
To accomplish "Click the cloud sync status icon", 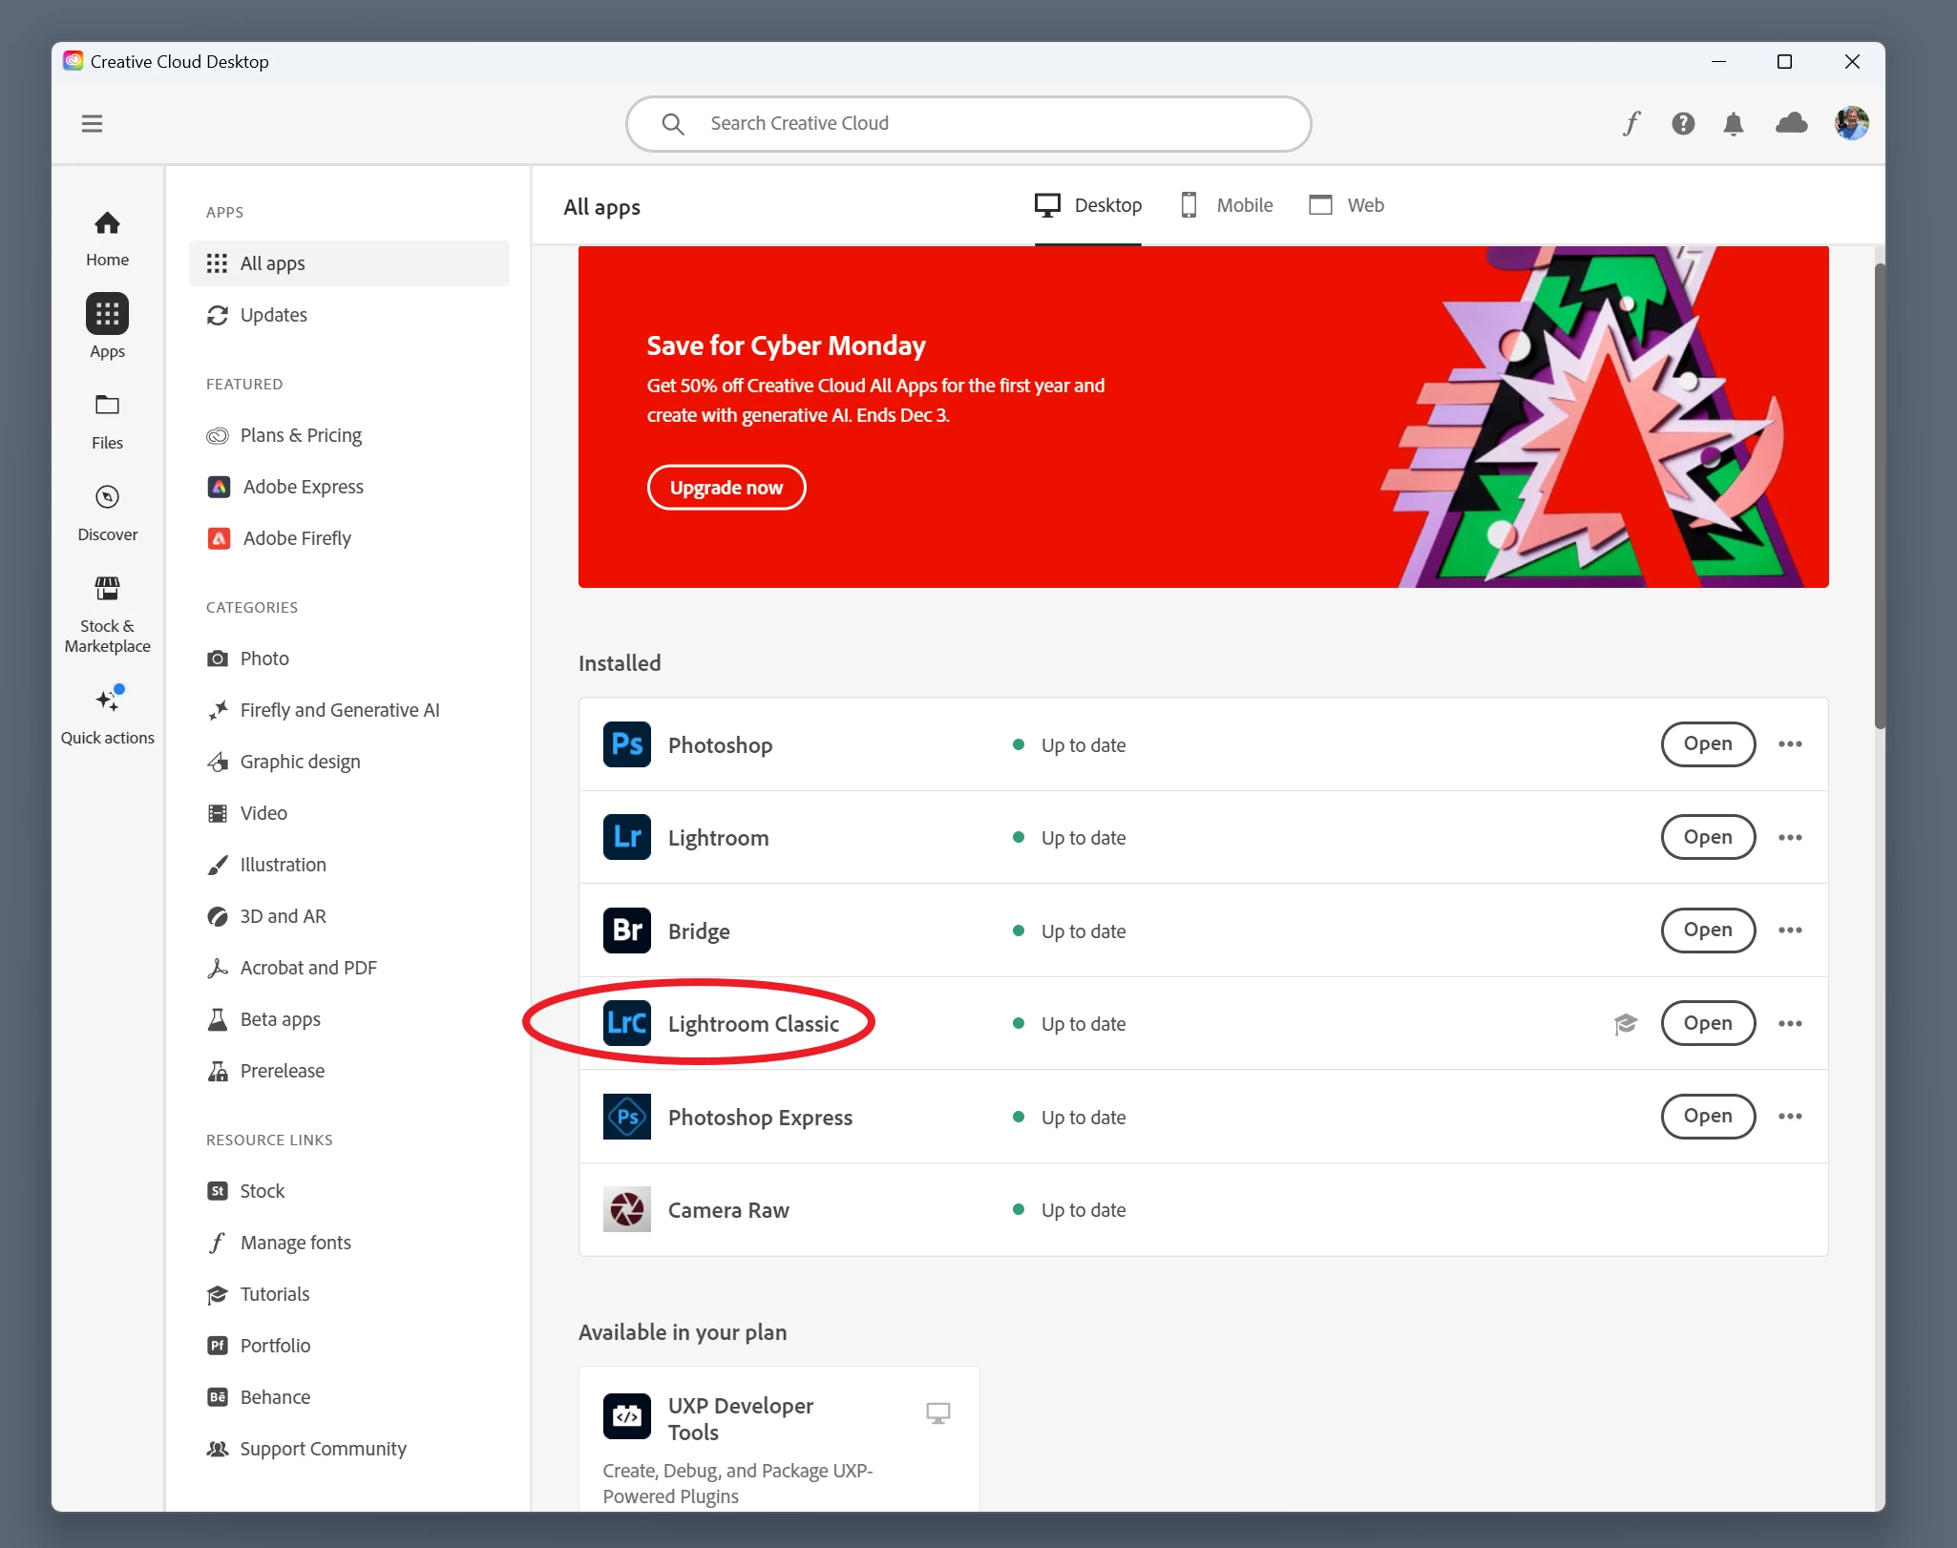I will click(x=1791, y=123).
